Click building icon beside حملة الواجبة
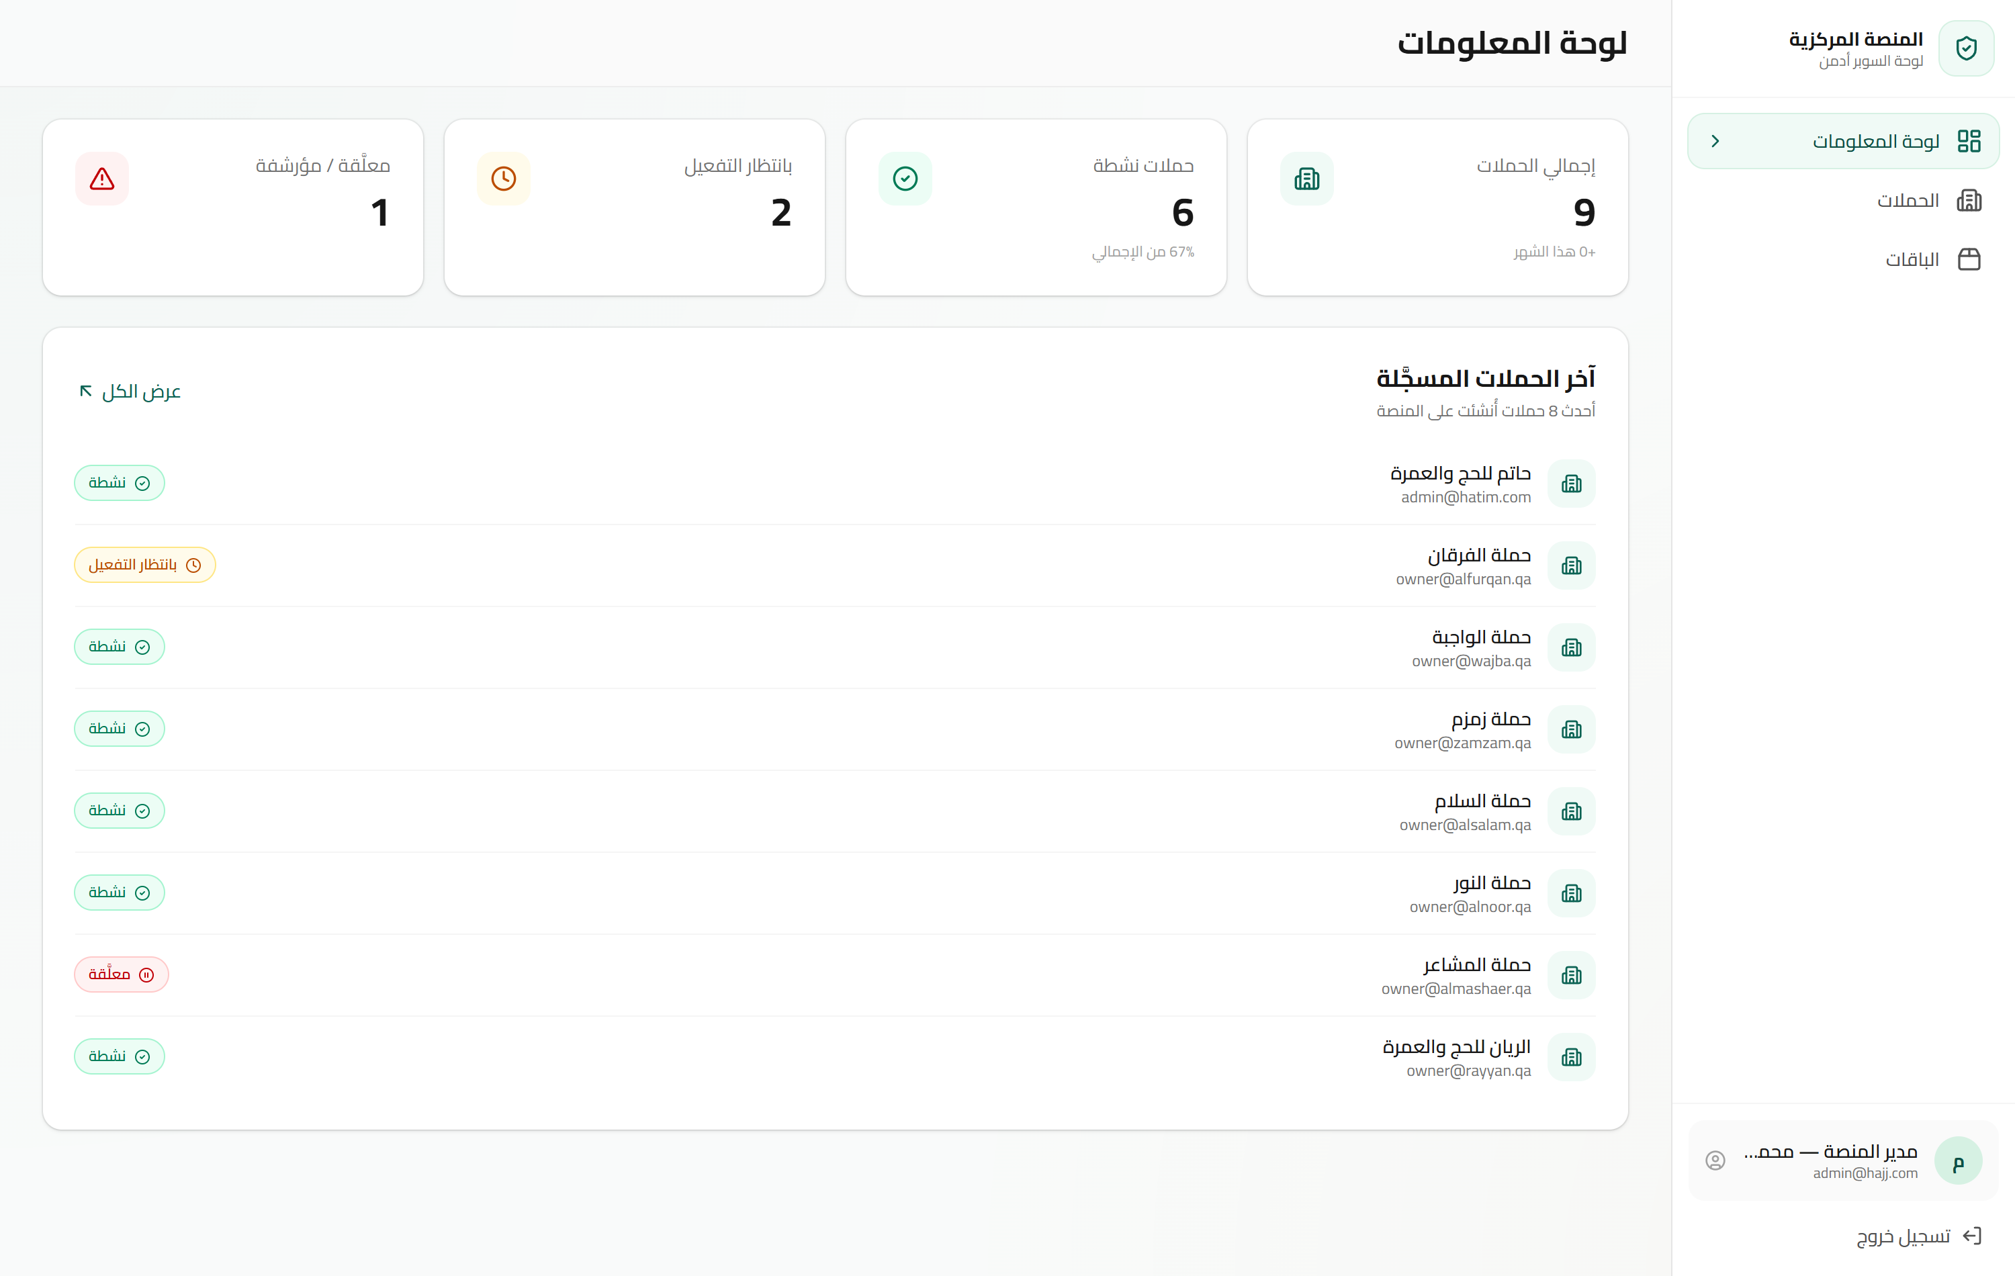Screen dimensions: 2015x1276 1570,647
